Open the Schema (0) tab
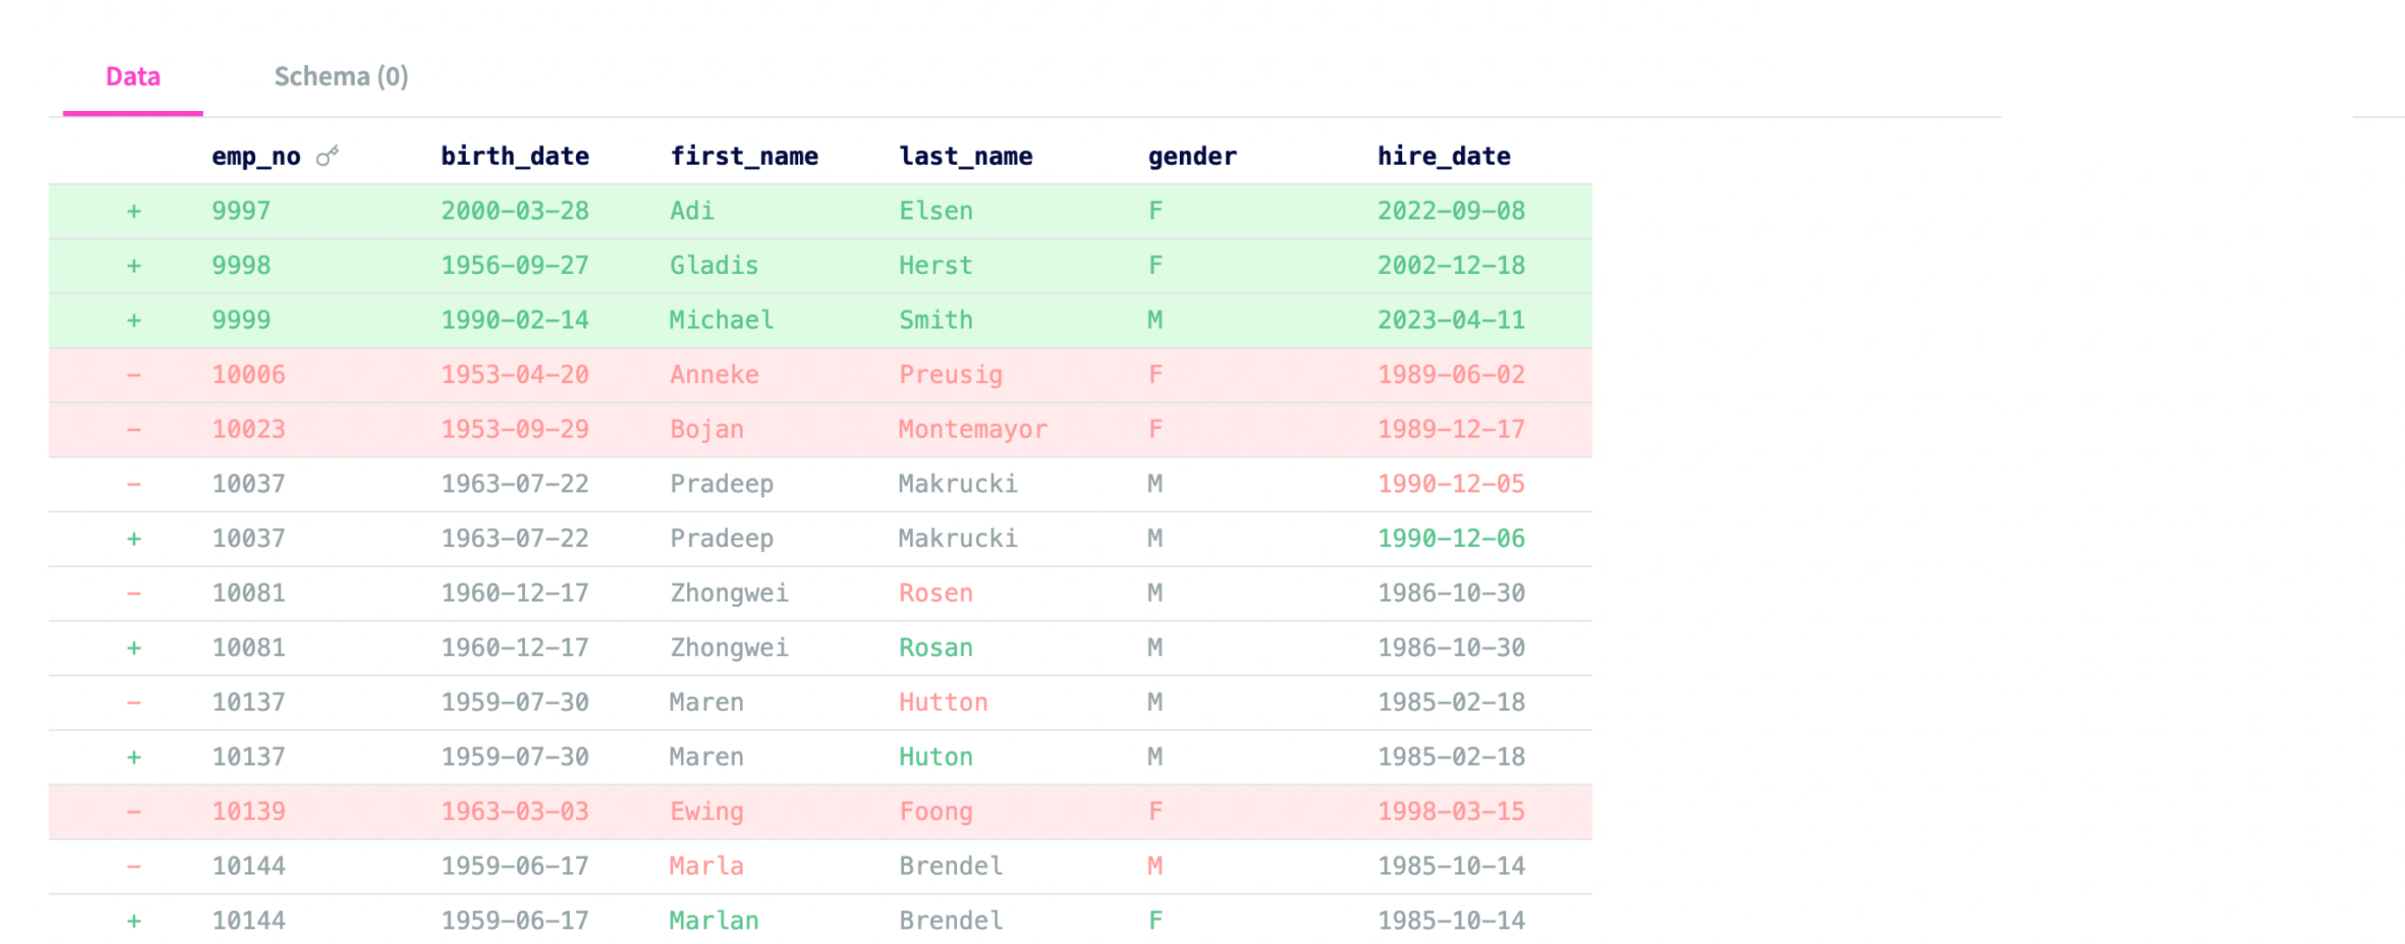The width and height of the screenshot is (2405, 944). point(341,76)
